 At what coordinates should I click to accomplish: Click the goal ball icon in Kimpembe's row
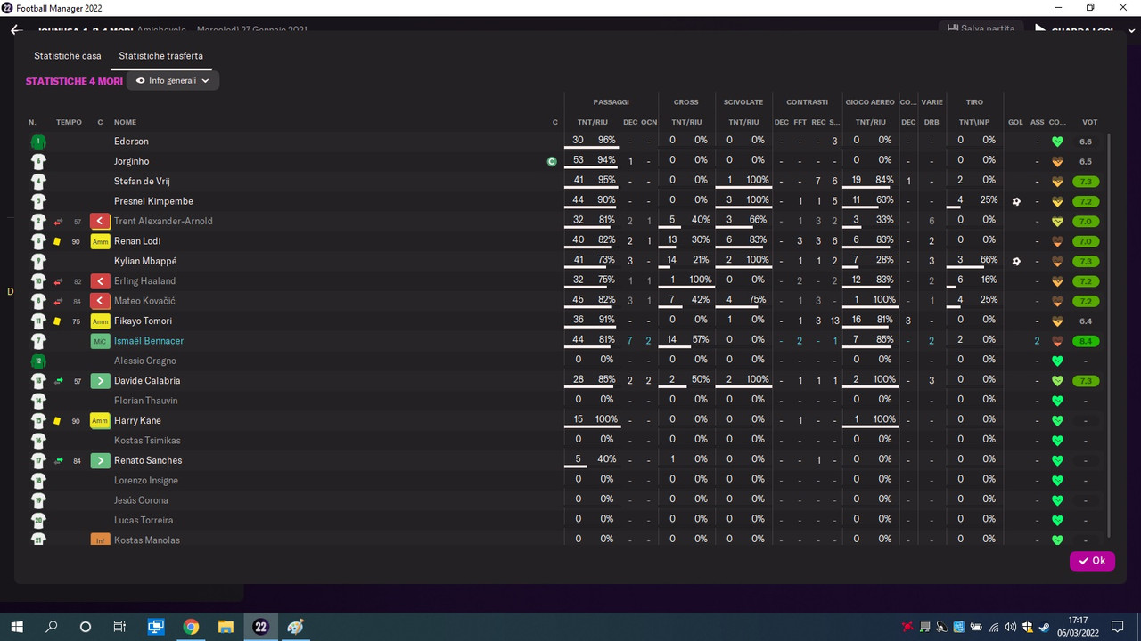(x=1016, y=201)
